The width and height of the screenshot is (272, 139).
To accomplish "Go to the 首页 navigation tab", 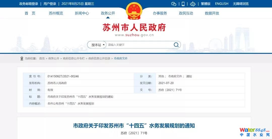I will [x=30, y=13].
